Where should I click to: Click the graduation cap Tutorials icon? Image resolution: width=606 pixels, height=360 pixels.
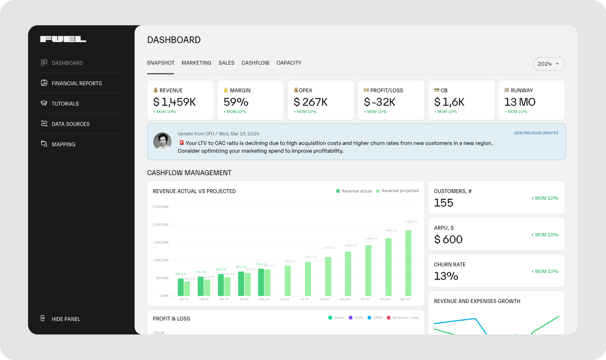(43, 103)
